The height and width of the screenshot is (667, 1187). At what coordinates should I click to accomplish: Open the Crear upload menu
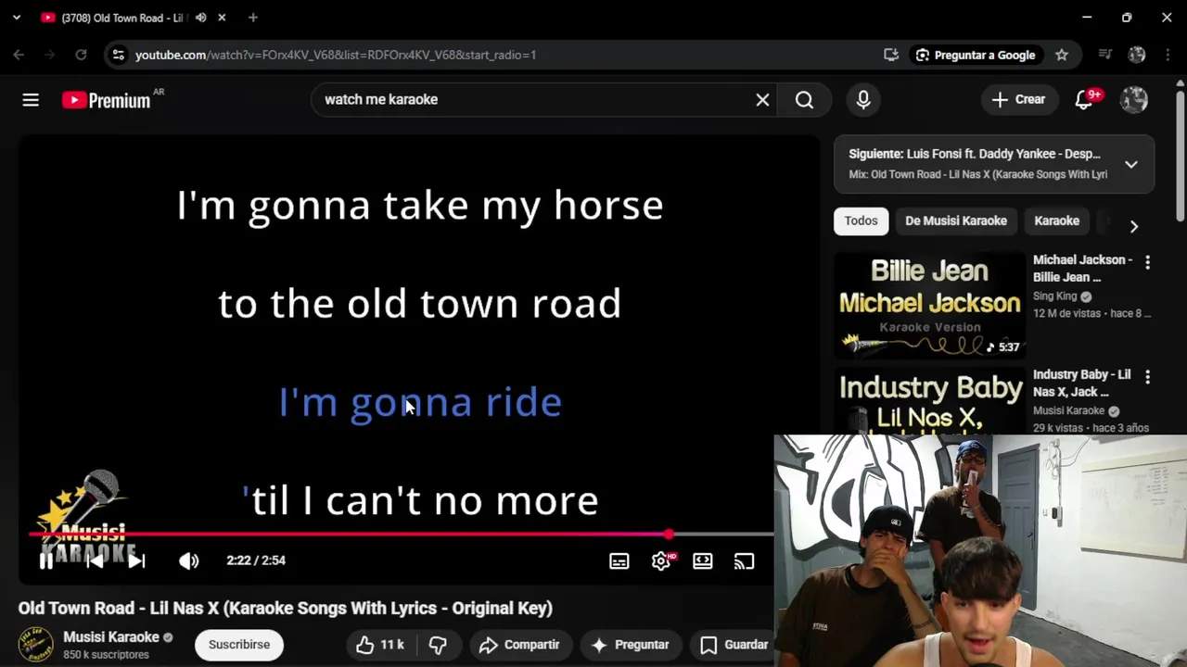coord(1018,100)
